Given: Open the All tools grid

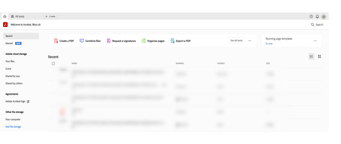Looking at the screenshot, I should (18, 16).
